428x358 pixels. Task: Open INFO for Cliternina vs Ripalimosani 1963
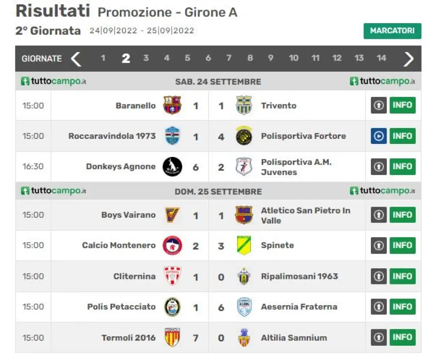[402, 276]
